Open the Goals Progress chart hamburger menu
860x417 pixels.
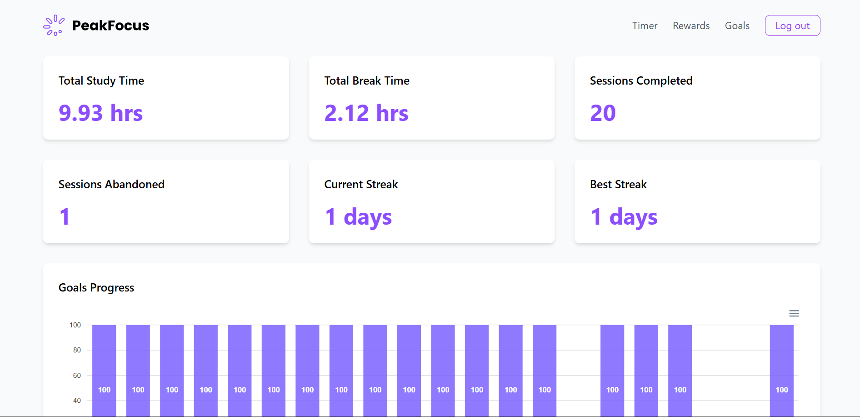[794, 313]
